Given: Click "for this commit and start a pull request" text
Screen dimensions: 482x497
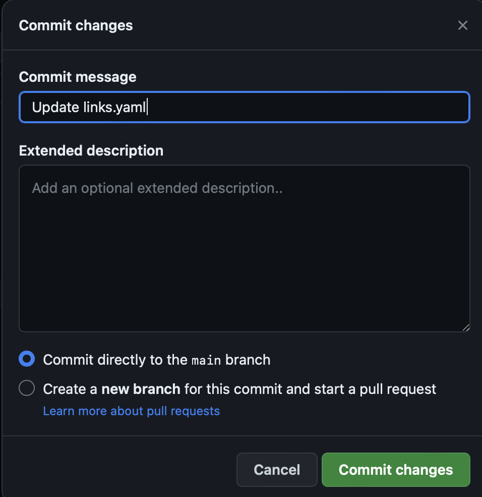Looking at the screenshot, I should (x=310, y=389).
